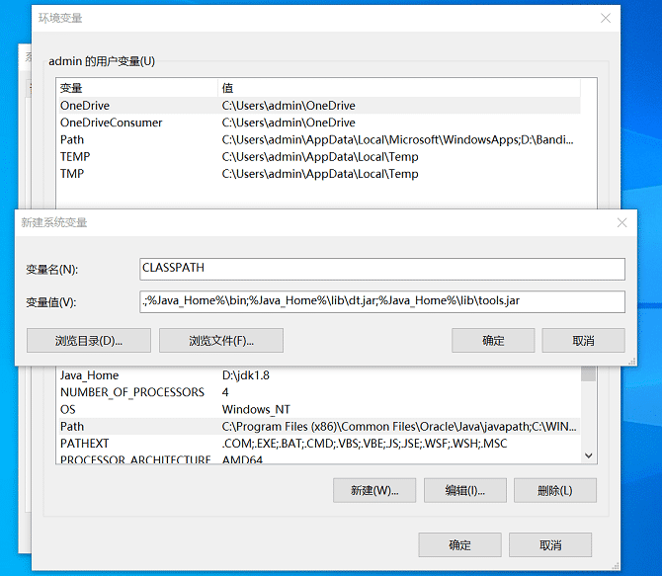Viewport: 662px width, 576px height.
Task: Click 取消 at bottom of 环境变量 window
Action: [x=550, y=544]
